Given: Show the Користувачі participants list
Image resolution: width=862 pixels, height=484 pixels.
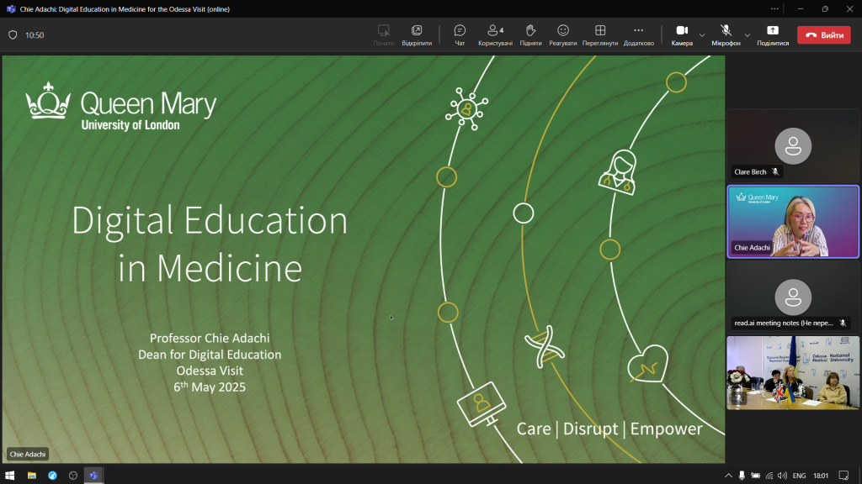Looking at the screenshot, I should click(495, 35).
